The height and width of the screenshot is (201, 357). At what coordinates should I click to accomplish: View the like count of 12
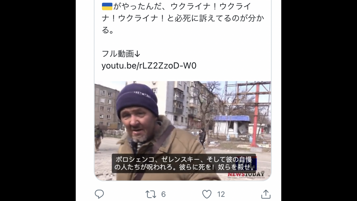coord(221,194)
